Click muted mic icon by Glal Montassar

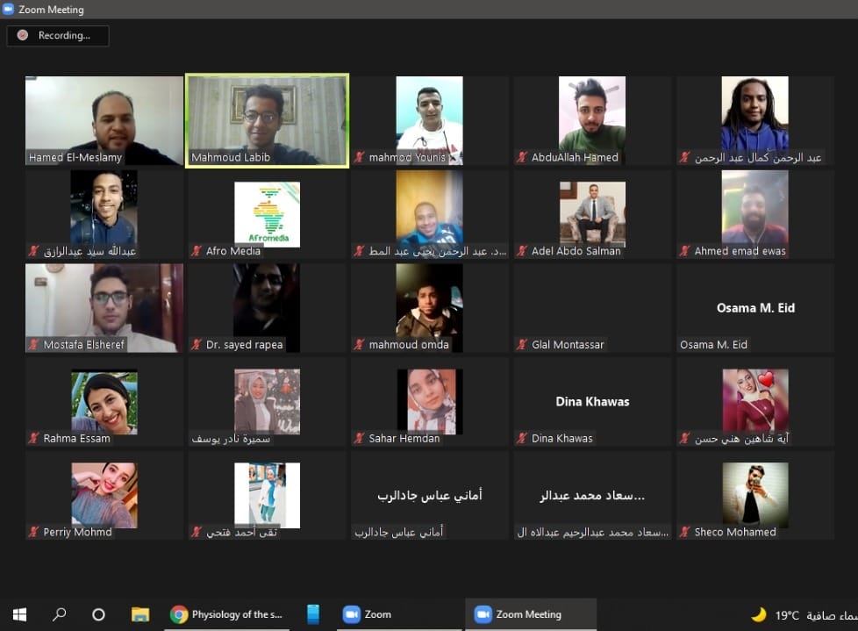(x=521, y=345)
